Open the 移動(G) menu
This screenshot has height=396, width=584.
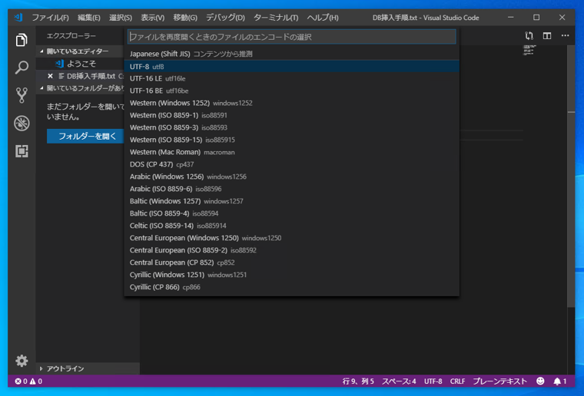[185, 18]
